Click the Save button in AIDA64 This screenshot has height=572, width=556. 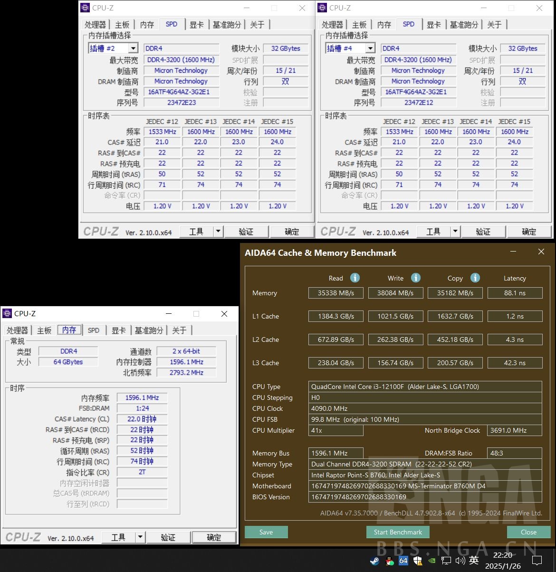click(x=266, y=532)
